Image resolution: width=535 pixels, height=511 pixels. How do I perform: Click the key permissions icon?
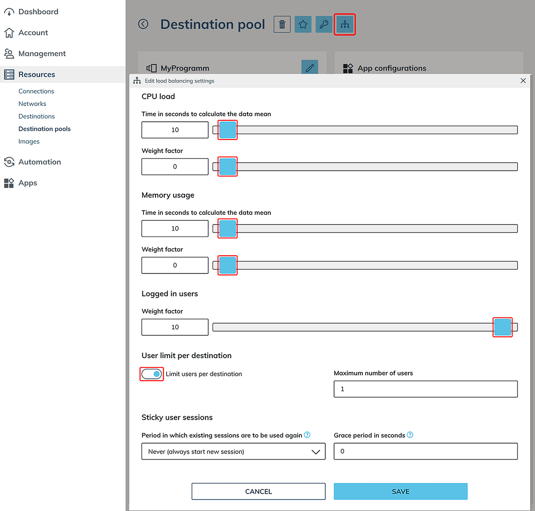324,25
